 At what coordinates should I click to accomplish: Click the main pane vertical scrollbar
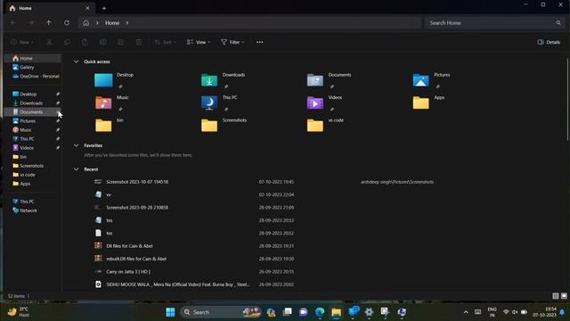point(567,99)
